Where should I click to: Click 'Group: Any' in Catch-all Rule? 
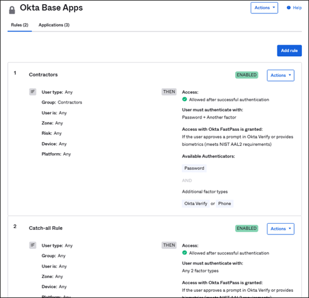54,256
